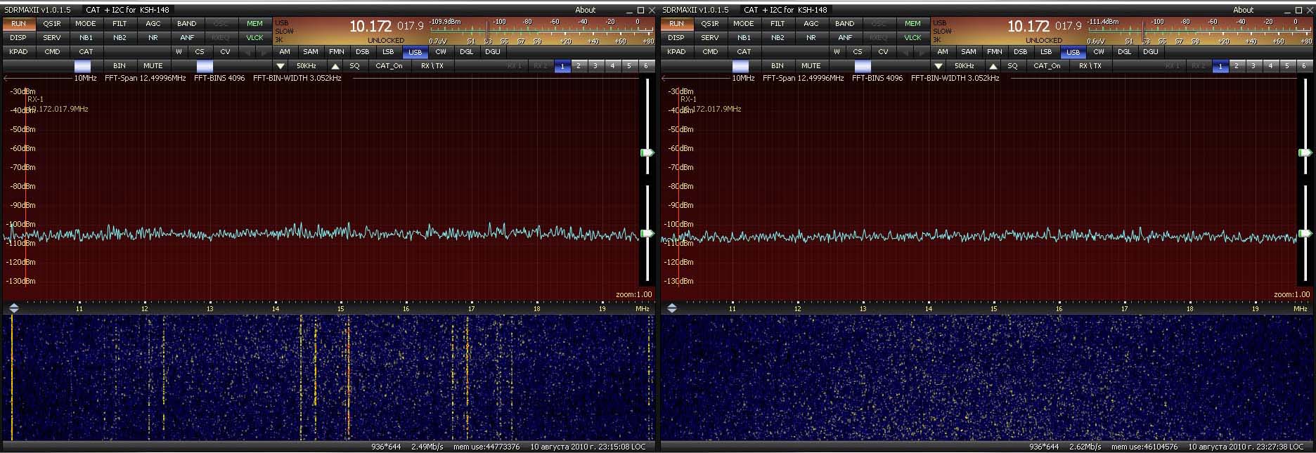Toggle SQ squelch in right window
1316x453 pixels.
coord(1012,66)
